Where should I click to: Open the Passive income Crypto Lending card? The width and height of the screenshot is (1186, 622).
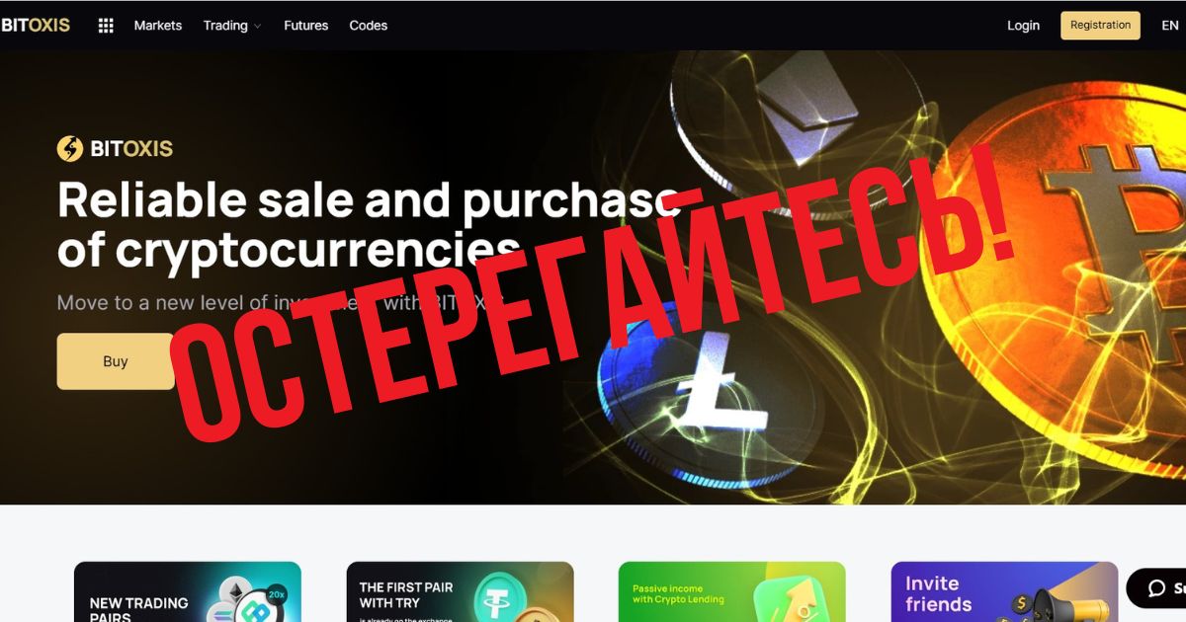point(732,591)
